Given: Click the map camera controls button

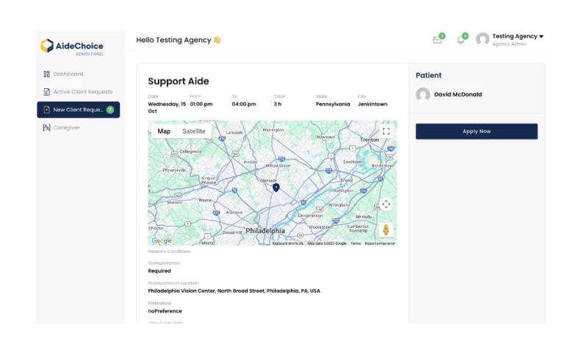Looking at the screenshot, I should (x=386, y=204).
